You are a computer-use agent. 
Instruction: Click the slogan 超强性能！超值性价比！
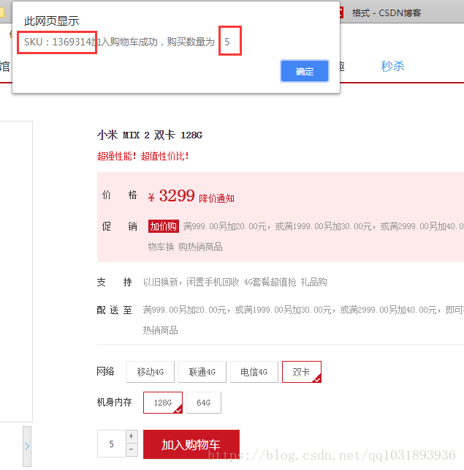(x=142, y=156)
